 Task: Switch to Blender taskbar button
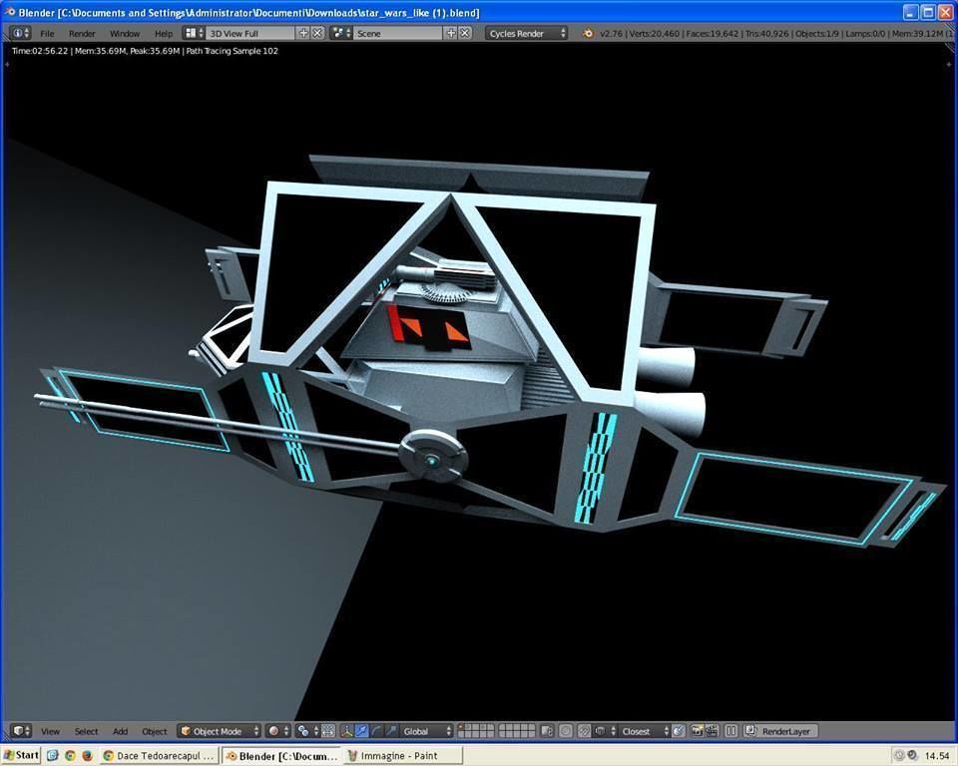point(281,756)
